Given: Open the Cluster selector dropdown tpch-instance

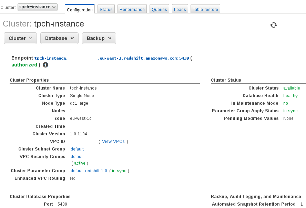Looking at the screenshot, I should 38,7.
